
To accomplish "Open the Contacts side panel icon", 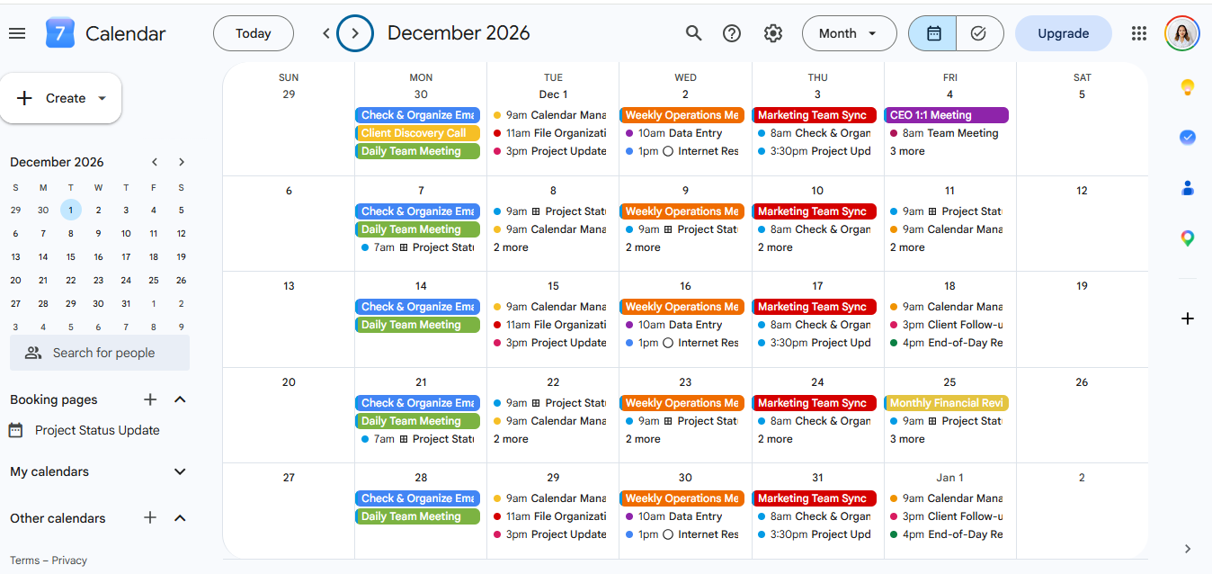I will point(1188,188).
